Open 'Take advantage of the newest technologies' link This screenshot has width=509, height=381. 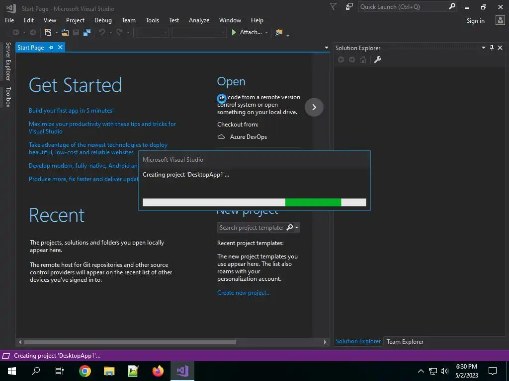98,148
